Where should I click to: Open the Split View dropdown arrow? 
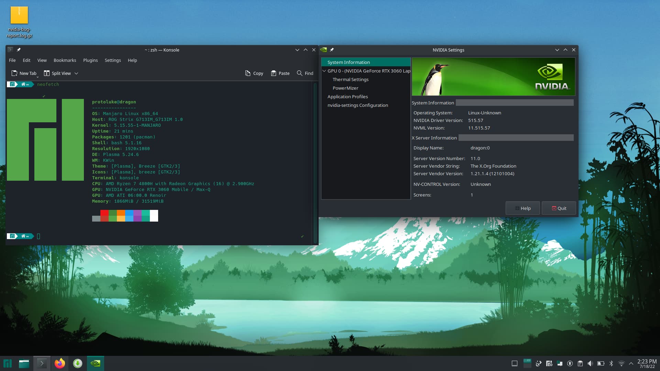tap(76, 73)
